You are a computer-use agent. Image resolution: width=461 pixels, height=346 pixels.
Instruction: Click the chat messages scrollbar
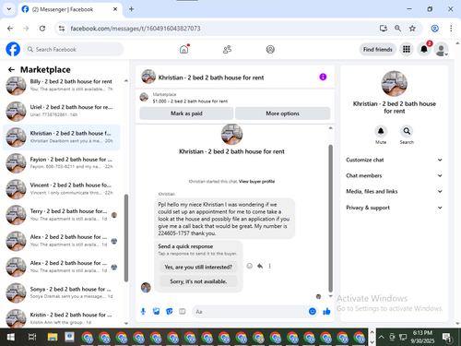point(330,218)
